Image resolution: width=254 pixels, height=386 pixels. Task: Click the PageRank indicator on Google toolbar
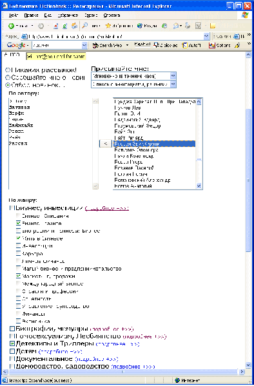142,44
